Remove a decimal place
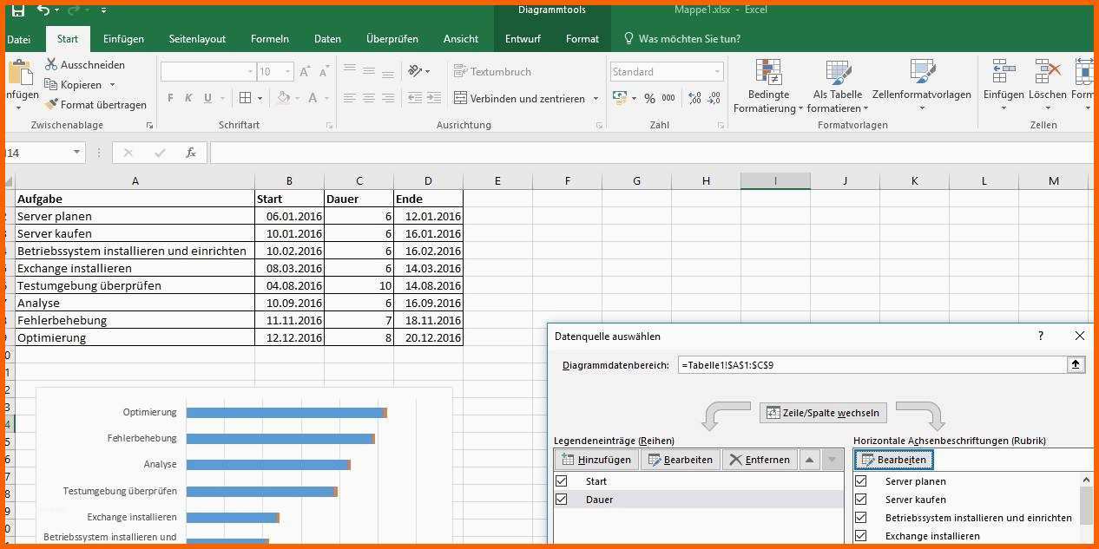Viewport: 1099px width, 549px height. click(x=713, y=99)
